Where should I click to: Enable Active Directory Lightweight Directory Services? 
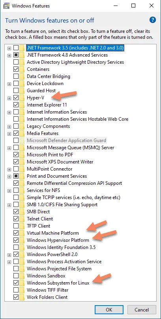point(16,62)
